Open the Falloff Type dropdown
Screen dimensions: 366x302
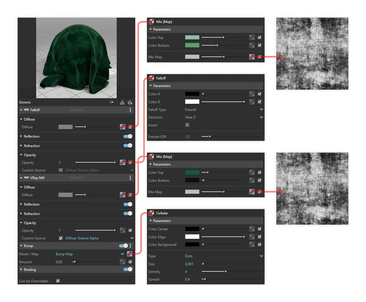(x=261, y=109)
